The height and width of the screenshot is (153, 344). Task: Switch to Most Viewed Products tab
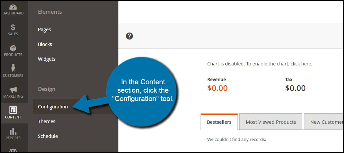coord(270,122)
